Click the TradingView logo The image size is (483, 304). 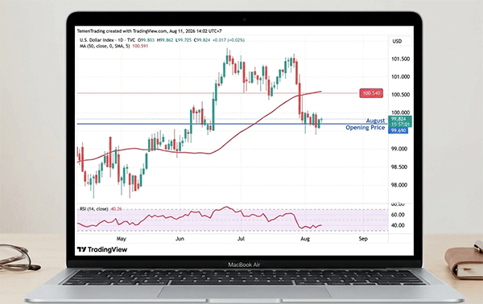(x=102, y=249)
